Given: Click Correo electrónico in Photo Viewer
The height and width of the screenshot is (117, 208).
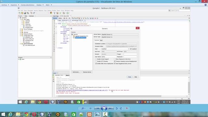Looking at the screenshot, I should coord(27,5).
